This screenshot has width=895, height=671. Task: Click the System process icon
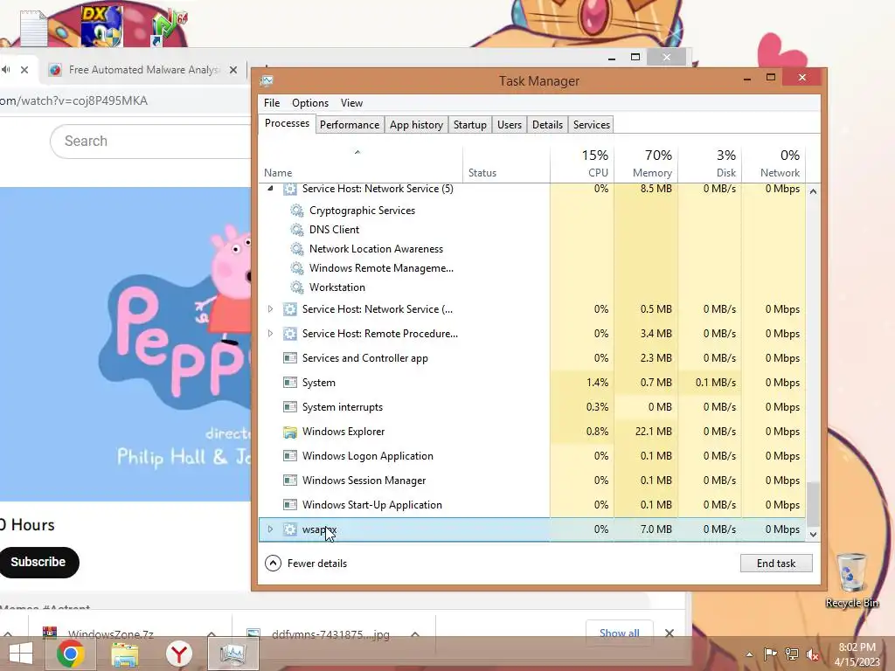pyautogui.click(x=290, y=383)
